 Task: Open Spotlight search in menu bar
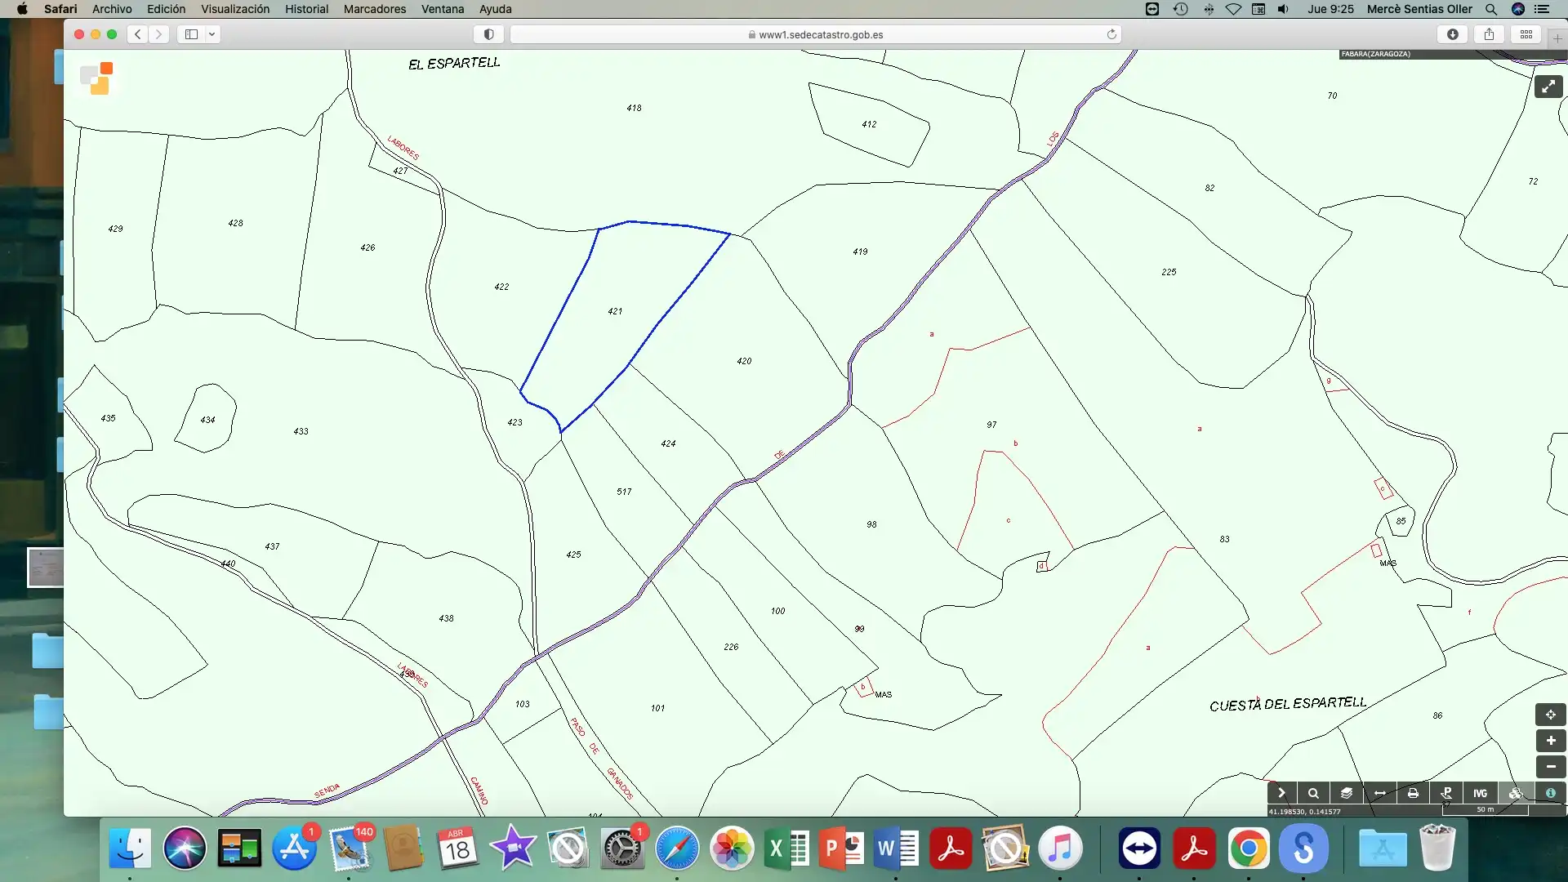click(x=1491, y=9)
